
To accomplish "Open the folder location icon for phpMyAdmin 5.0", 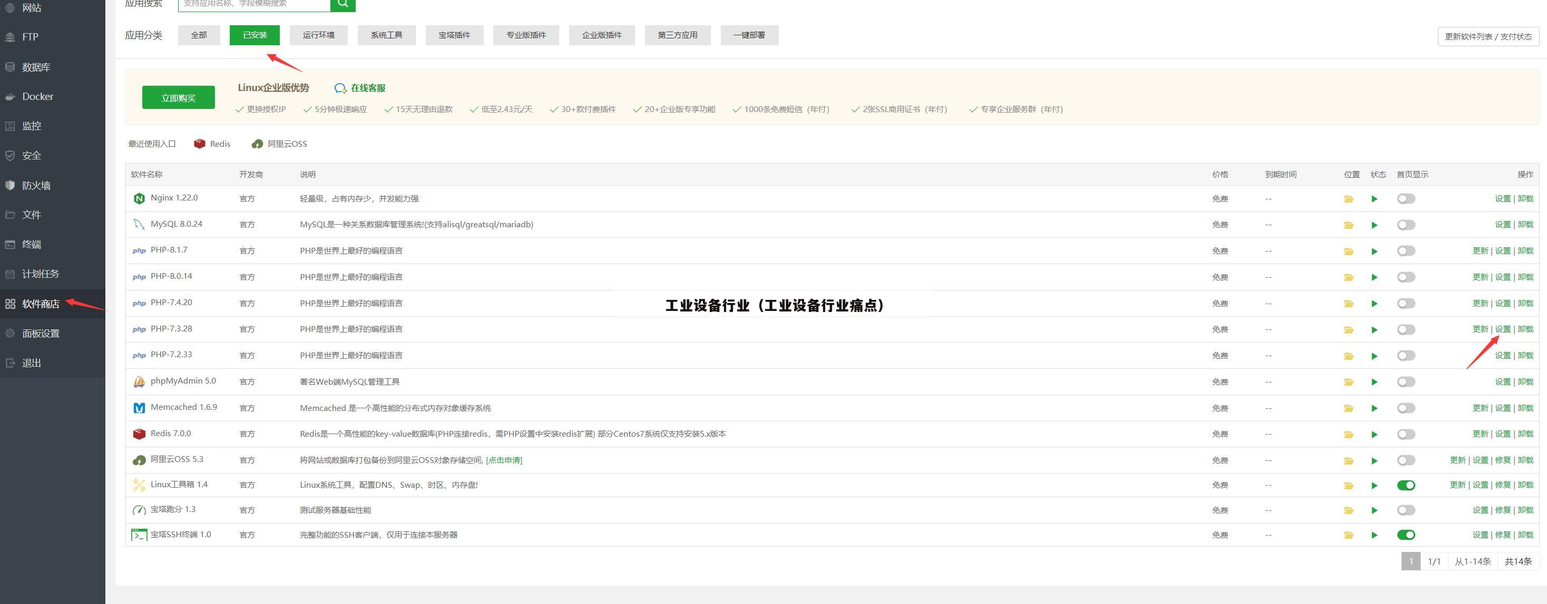I will click(x=1349, y=382).
